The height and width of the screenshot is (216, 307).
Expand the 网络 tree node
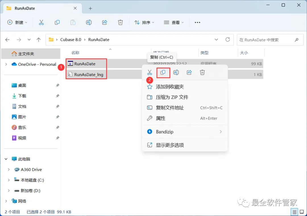6,201
